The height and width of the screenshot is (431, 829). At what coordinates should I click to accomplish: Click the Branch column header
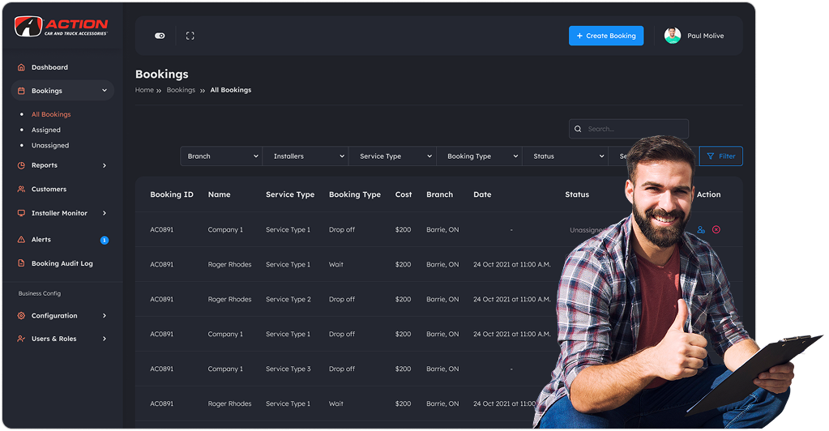point(440,194)
